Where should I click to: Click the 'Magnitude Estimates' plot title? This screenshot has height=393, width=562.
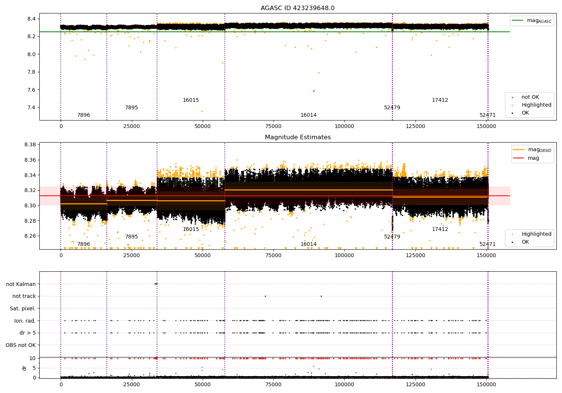pyautogui.click(x=297, y=137)
